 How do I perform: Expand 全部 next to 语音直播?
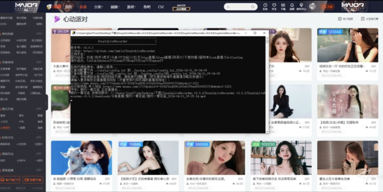(x=39, y=170)
